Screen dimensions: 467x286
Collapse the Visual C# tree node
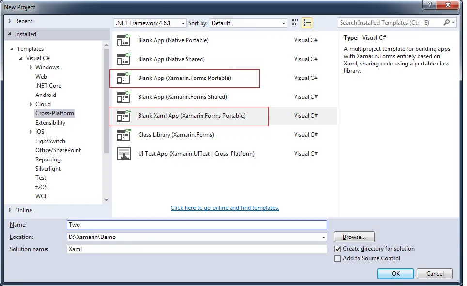click(x=21, y=58)
